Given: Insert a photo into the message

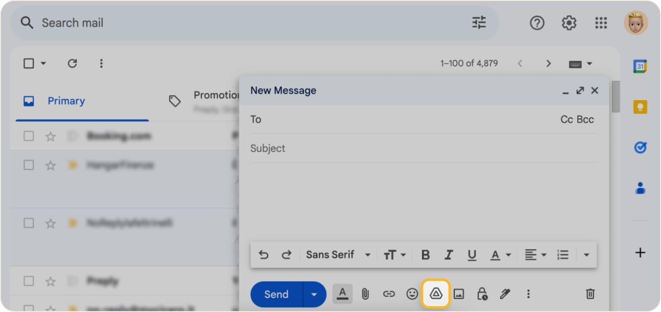Looking at the screenshot, I should (x=458, y=294).
